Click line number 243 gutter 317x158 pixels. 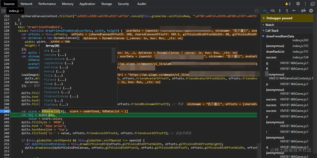[x=6, y=115]
